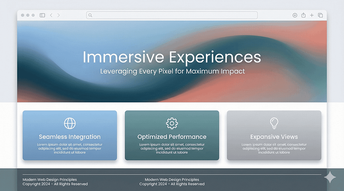The height and width of the screenshot is (191, 344).
Task: Open the Expansive Views card title
Action: click(x=274, y=137)
